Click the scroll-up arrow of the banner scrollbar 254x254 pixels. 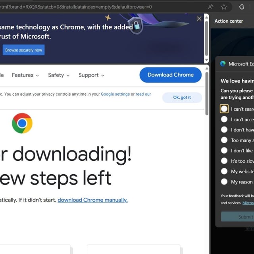[x=206, y=17]
